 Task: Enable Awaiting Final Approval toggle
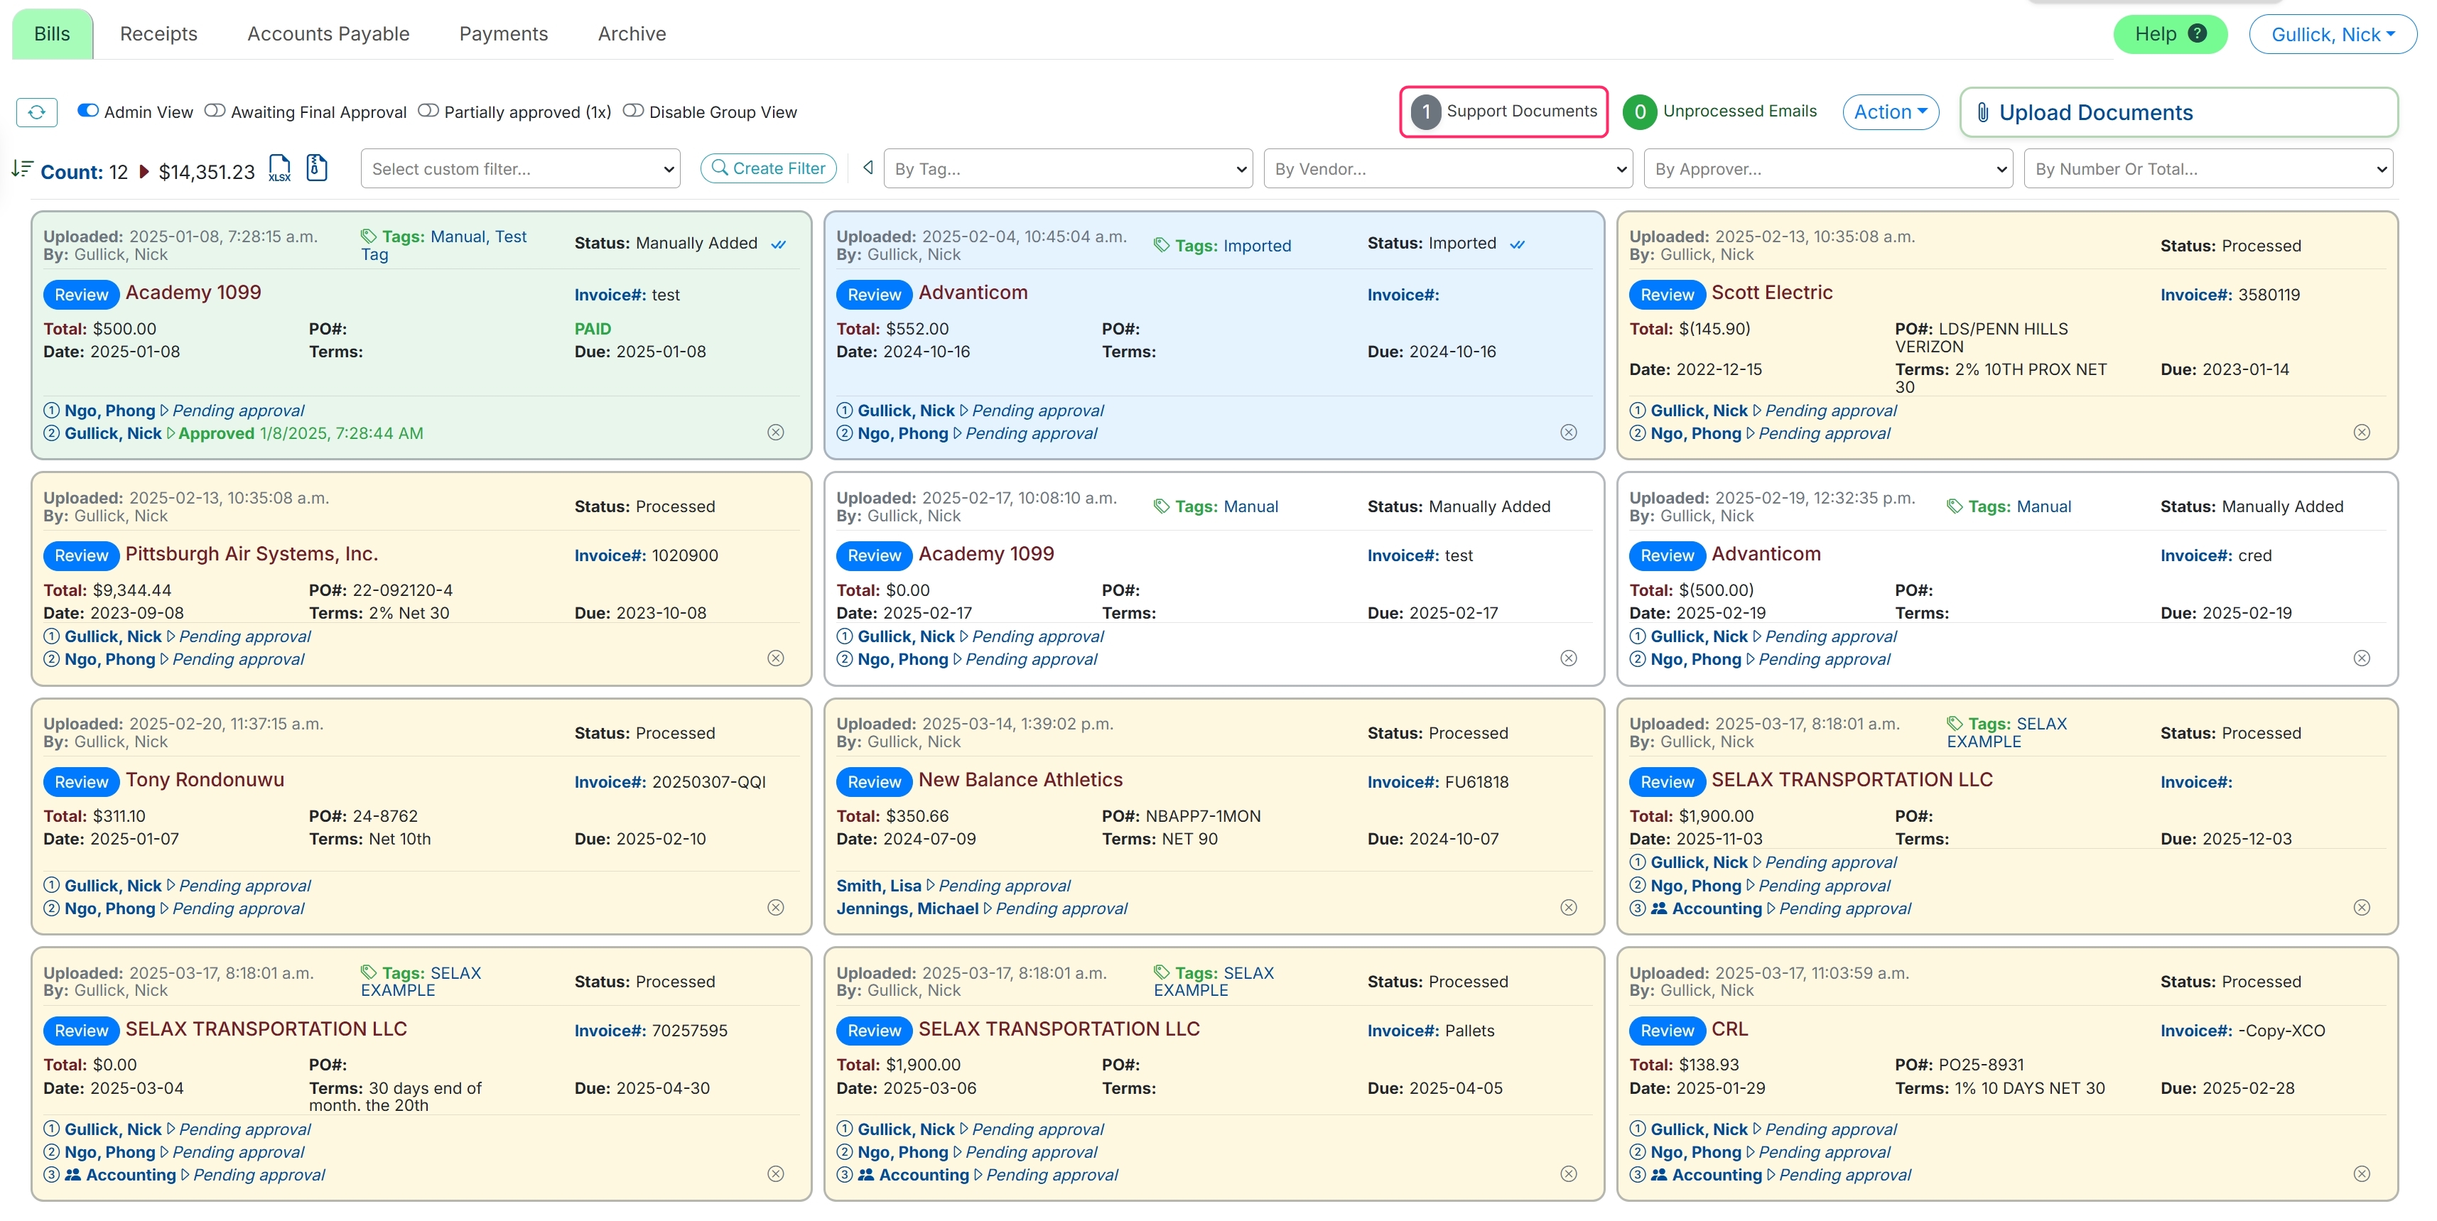click(x=215, y=111)
